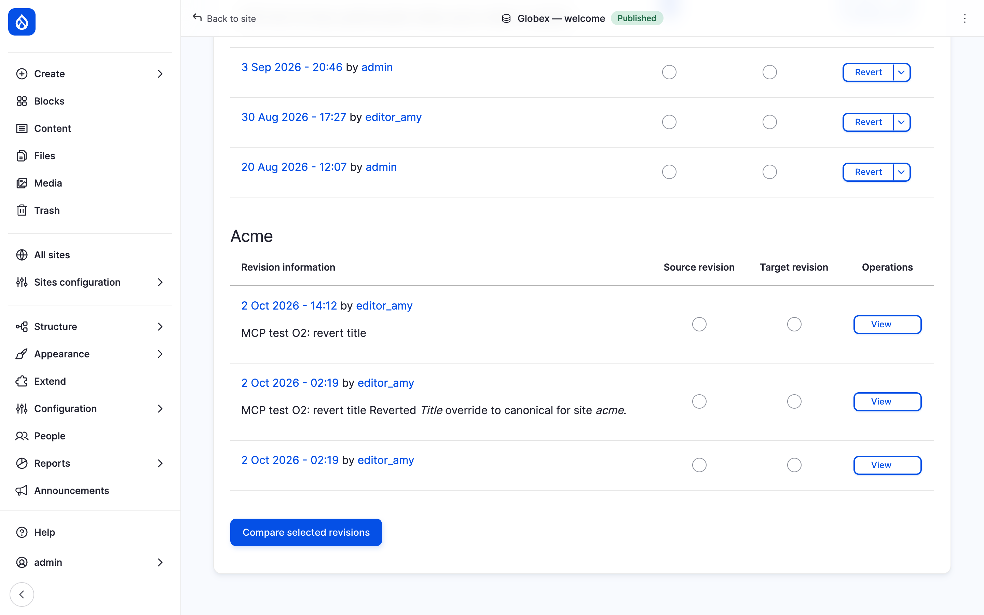
Task: Click the People users icon
Action: [22, 436]
